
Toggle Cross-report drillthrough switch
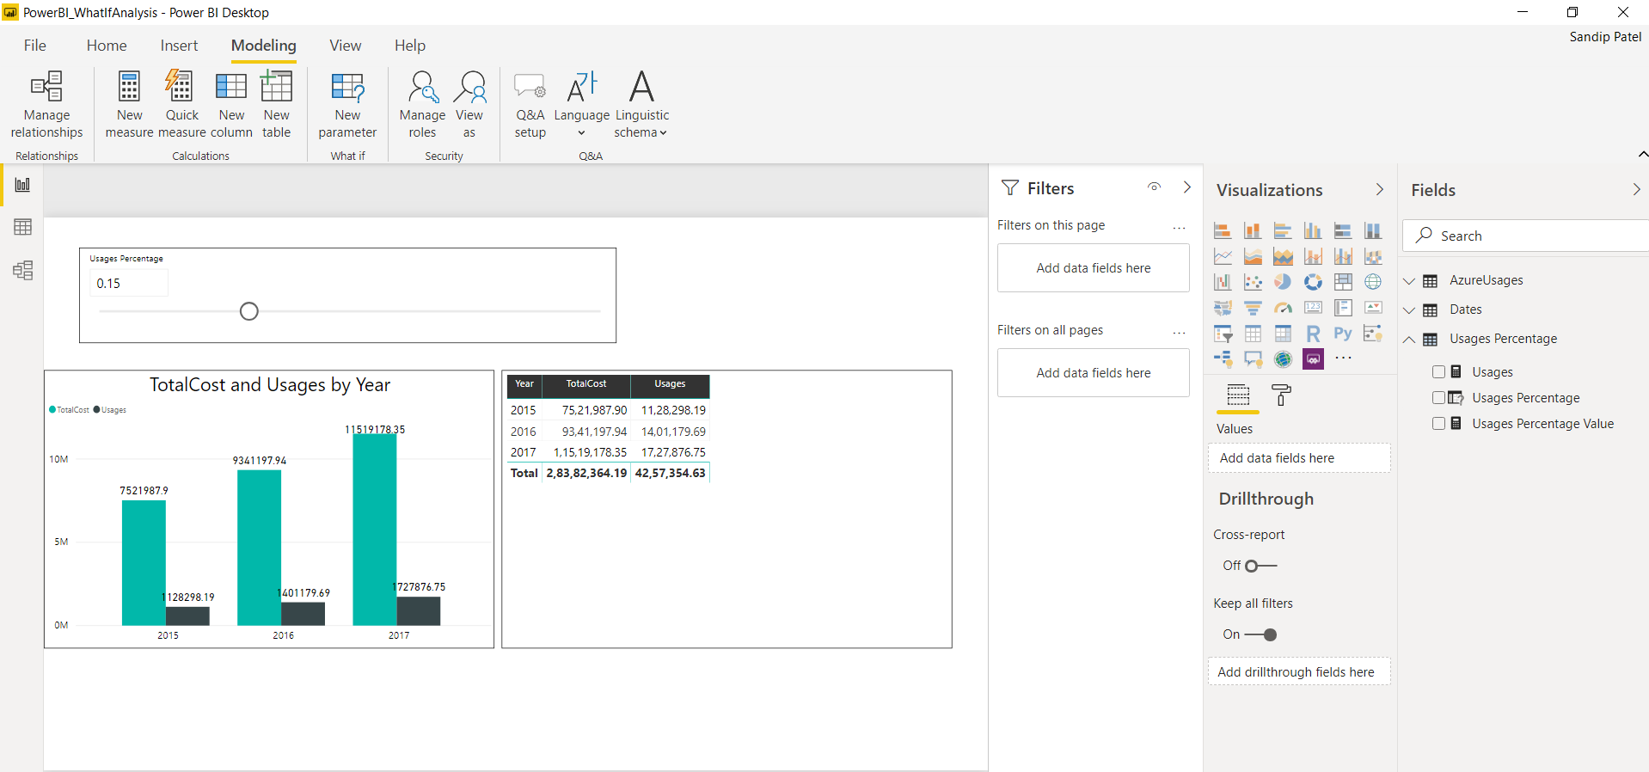click(x=1261, y=566)
